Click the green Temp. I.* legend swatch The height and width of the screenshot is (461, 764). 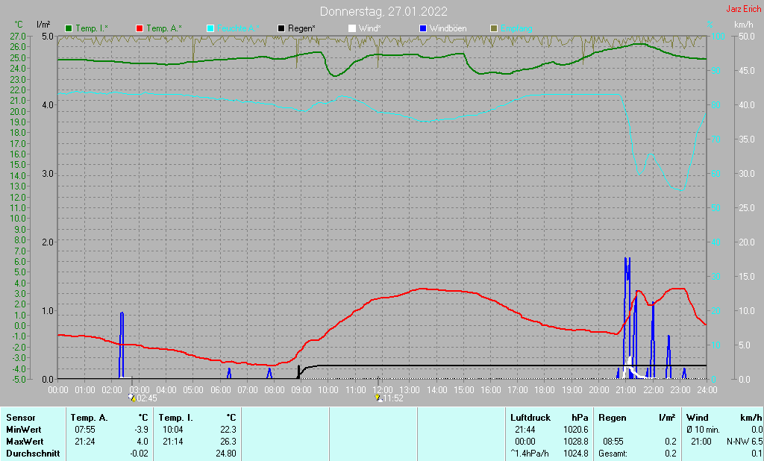coord(69,29)
